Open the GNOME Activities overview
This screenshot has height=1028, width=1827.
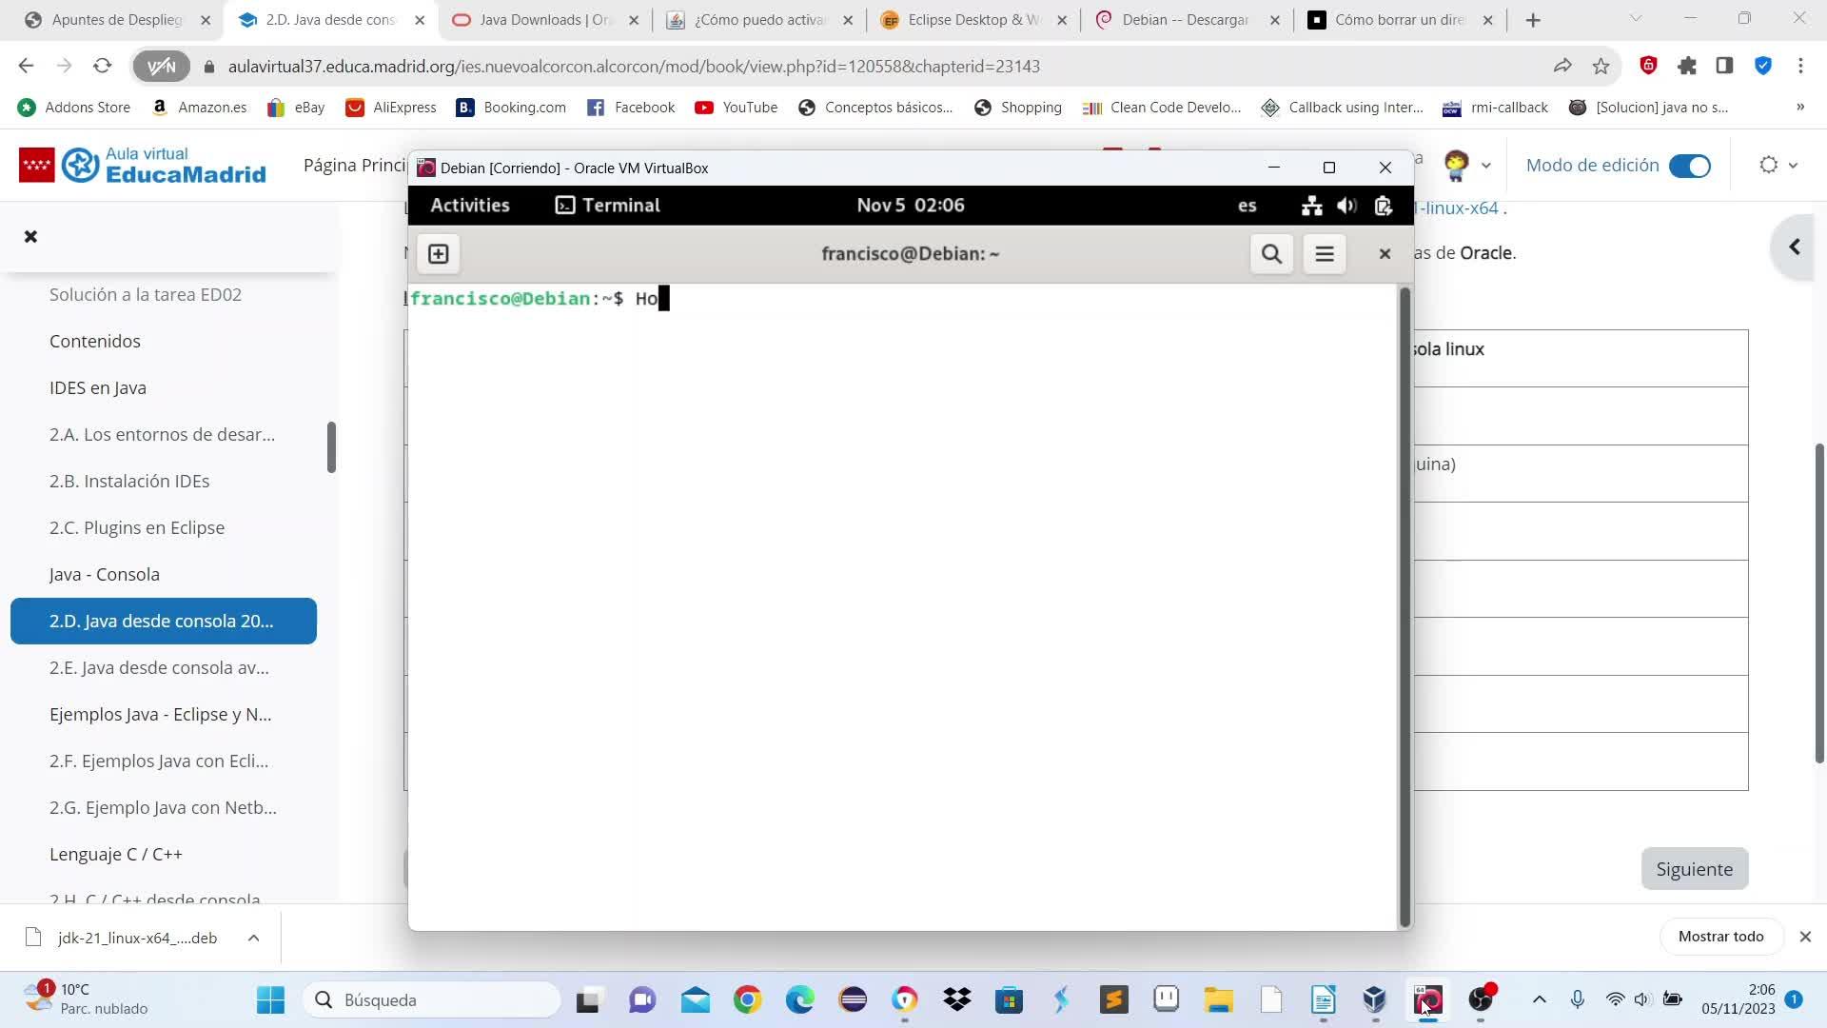pyautogui.click(x=470, y=206)
